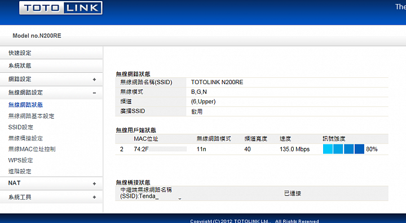Click 中繼端無線網路名稱 Tenda_ entry
The image size is (406, 223).
pos(146,193)
